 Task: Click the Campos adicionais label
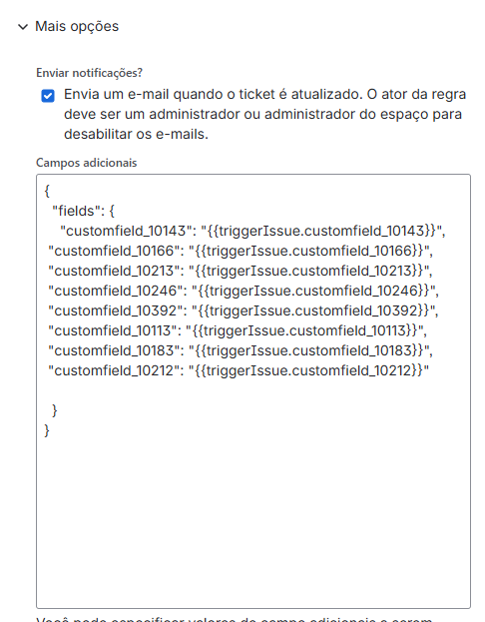point(87,163)
